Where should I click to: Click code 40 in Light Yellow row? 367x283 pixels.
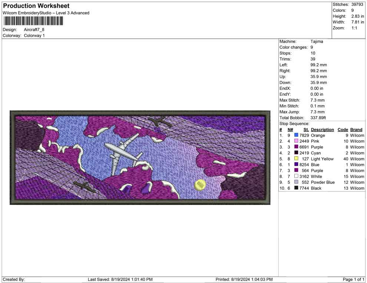pos(346,159)
